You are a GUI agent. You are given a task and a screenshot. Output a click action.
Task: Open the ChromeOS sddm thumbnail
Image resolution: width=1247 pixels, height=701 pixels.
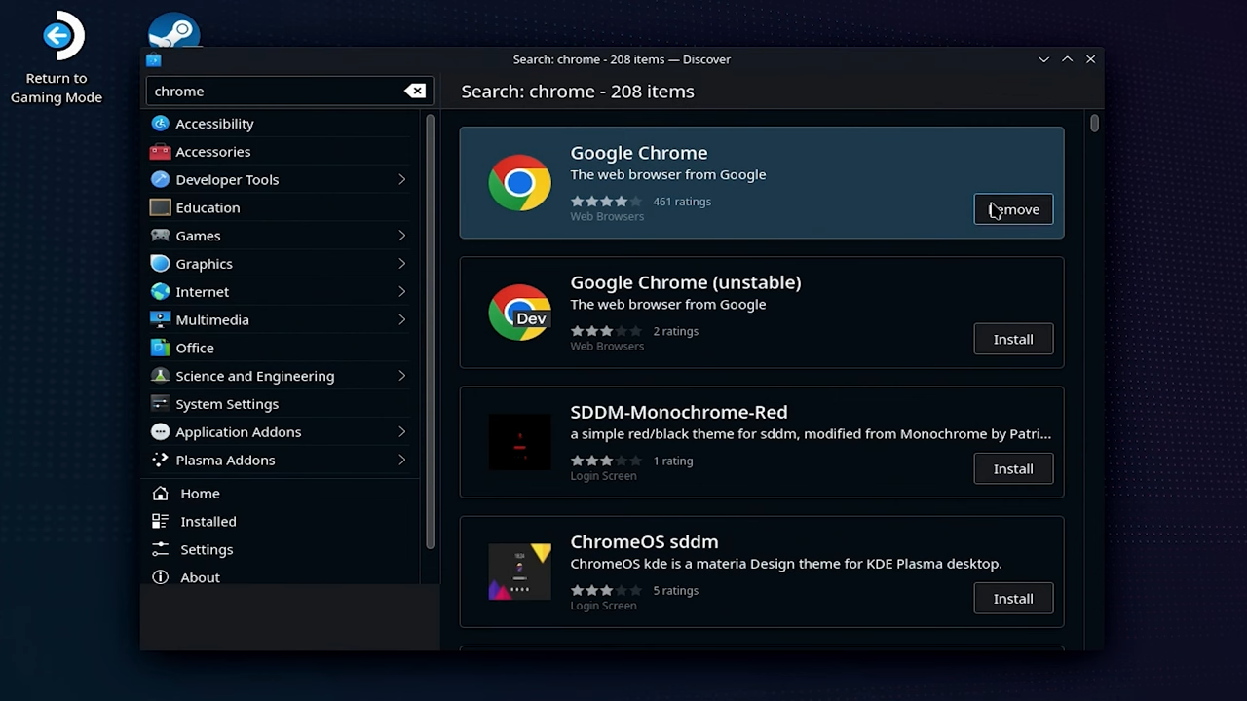519,572
